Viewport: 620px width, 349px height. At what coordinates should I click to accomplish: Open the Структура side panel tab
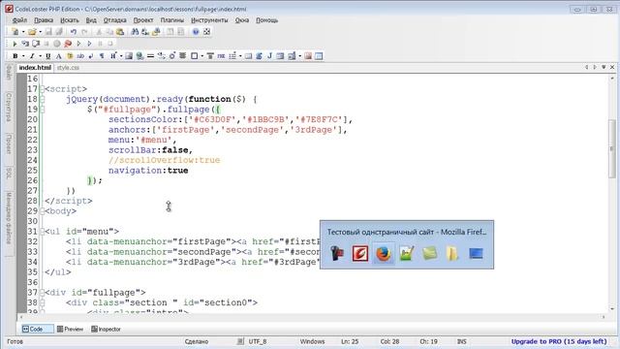point(9,108)
